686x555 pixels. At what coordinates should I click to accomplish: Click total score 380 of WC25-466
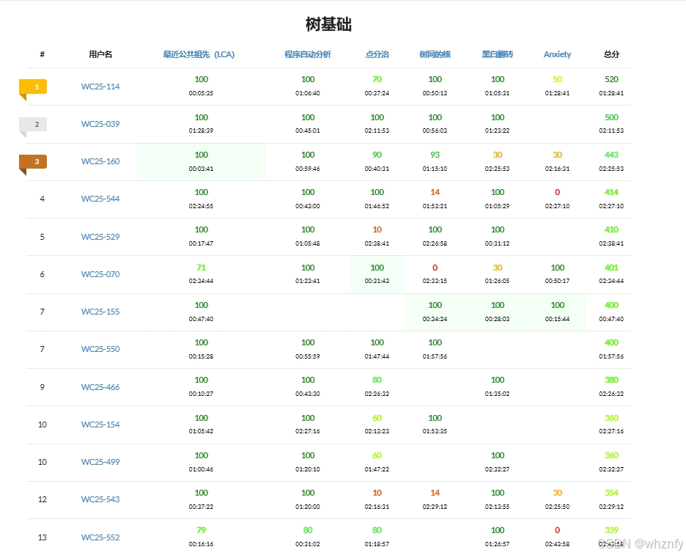pos(611,380)
